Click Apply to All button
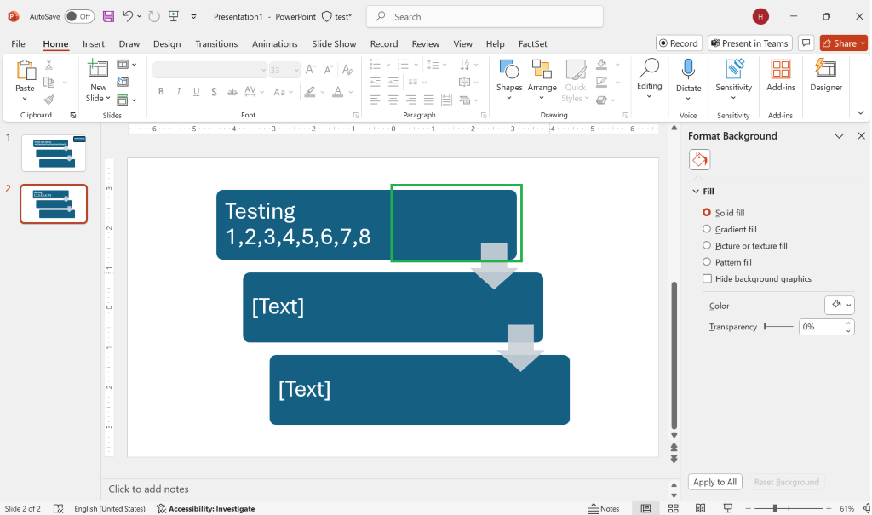The image size is (872, 515). coord(714,482)
